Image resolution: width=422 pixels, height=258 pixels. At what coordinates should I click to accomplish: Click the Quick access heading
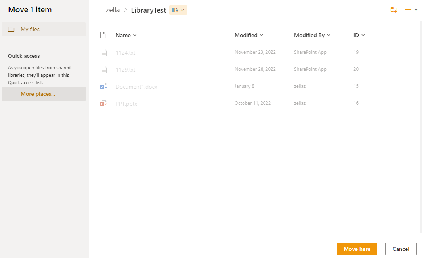click(24, 56)
